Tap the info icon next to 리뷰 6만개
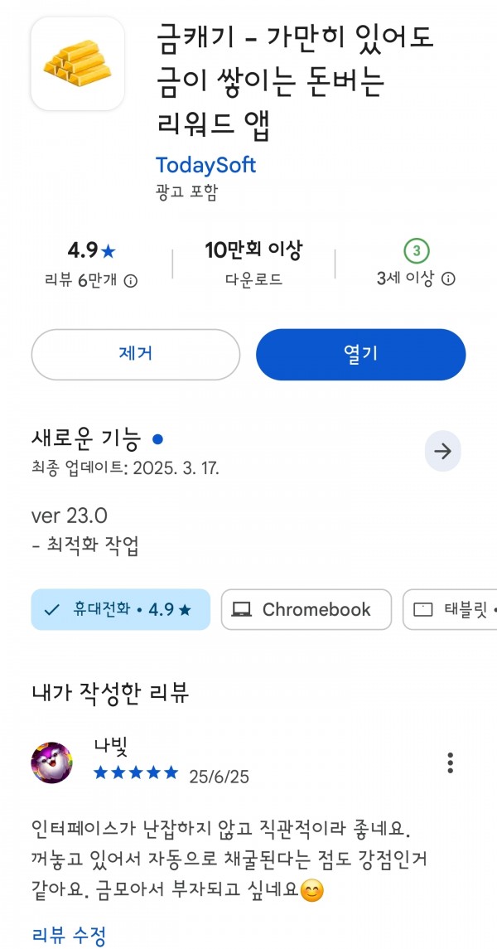 tap(130, 280)
